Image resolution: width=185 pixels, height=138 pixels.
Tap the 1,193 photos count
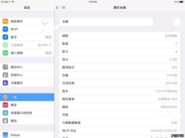pos(173,60)
